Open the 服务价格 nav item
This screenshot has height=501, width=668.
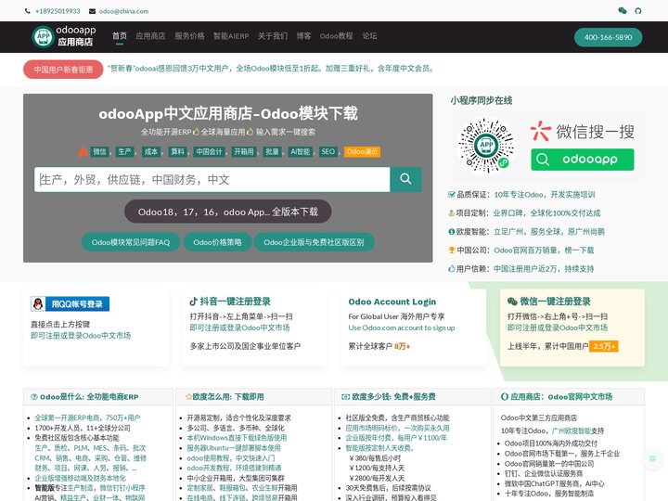[x=189, y=36]
